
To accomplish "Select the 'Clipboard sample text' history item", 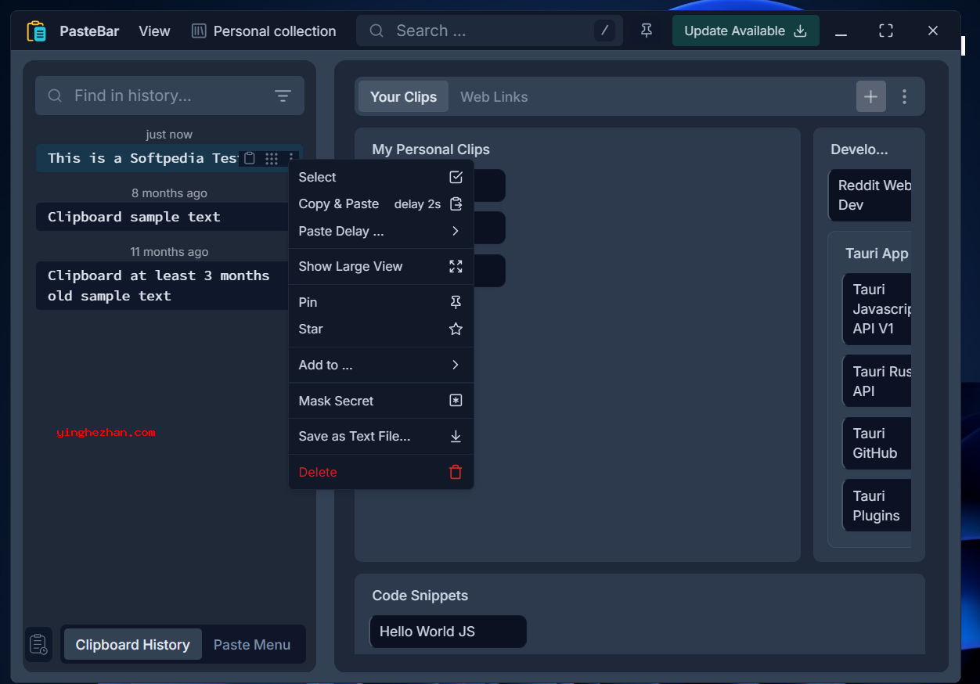I will coord(163,217).
